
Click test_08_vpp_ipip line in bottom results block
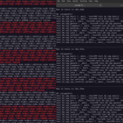point(89,112)
